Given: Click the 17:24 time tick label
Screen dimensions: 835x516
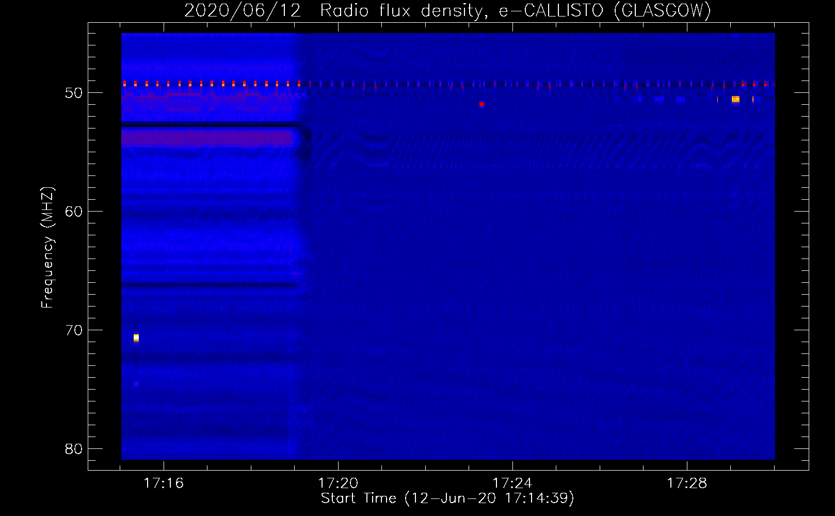Looking at the screenshot, I should [x=512, y=483].
